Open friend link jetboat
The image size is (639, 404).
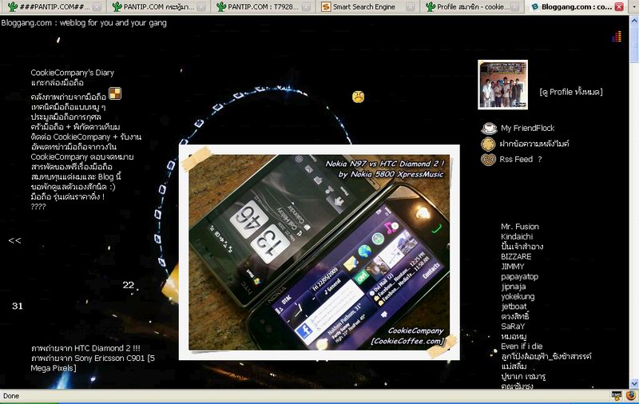(514, 307)
